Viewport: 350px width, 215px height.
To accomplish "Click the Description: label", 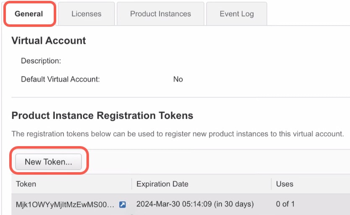I will 41,61.
